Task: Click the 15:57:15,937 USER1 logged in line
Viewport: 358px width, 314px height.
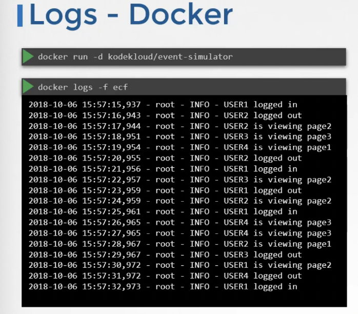Action: (163, 105)
